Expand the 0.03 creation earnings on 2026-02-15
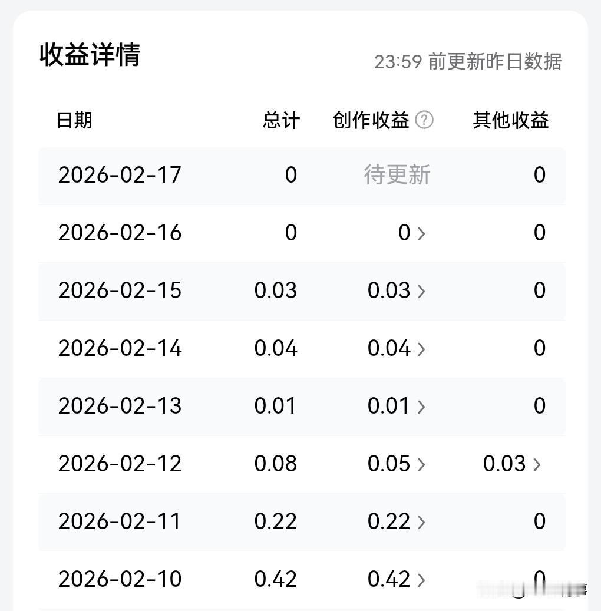Image resolution: width=601 pixels, height=611 pixels. 395,290
